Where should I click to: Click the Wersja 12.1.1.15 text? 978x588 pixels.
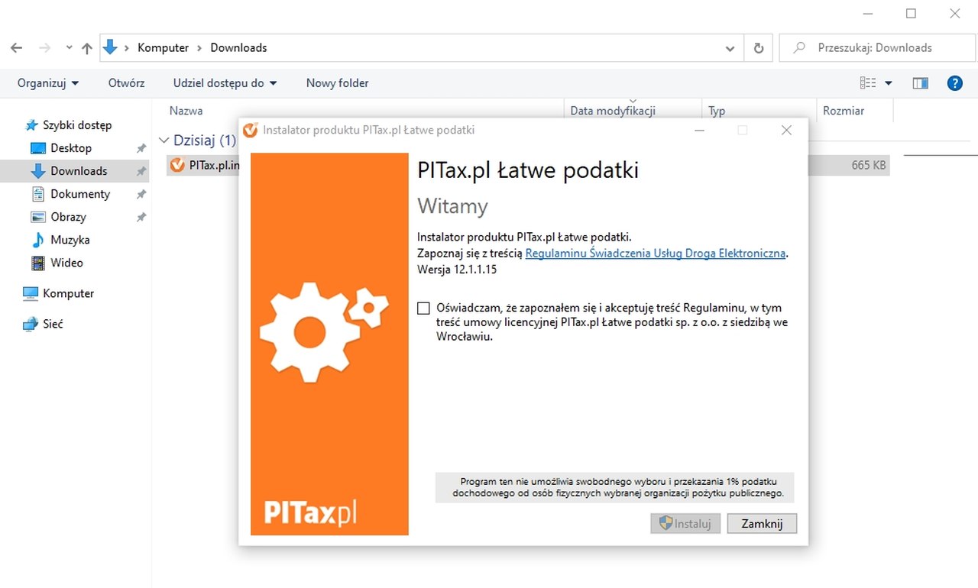click(458, 270)
